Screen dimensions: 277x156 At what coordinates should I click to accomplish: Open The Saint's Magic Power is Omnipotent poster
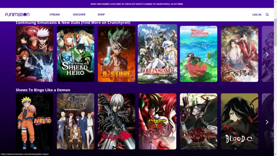tap(199, 54)
